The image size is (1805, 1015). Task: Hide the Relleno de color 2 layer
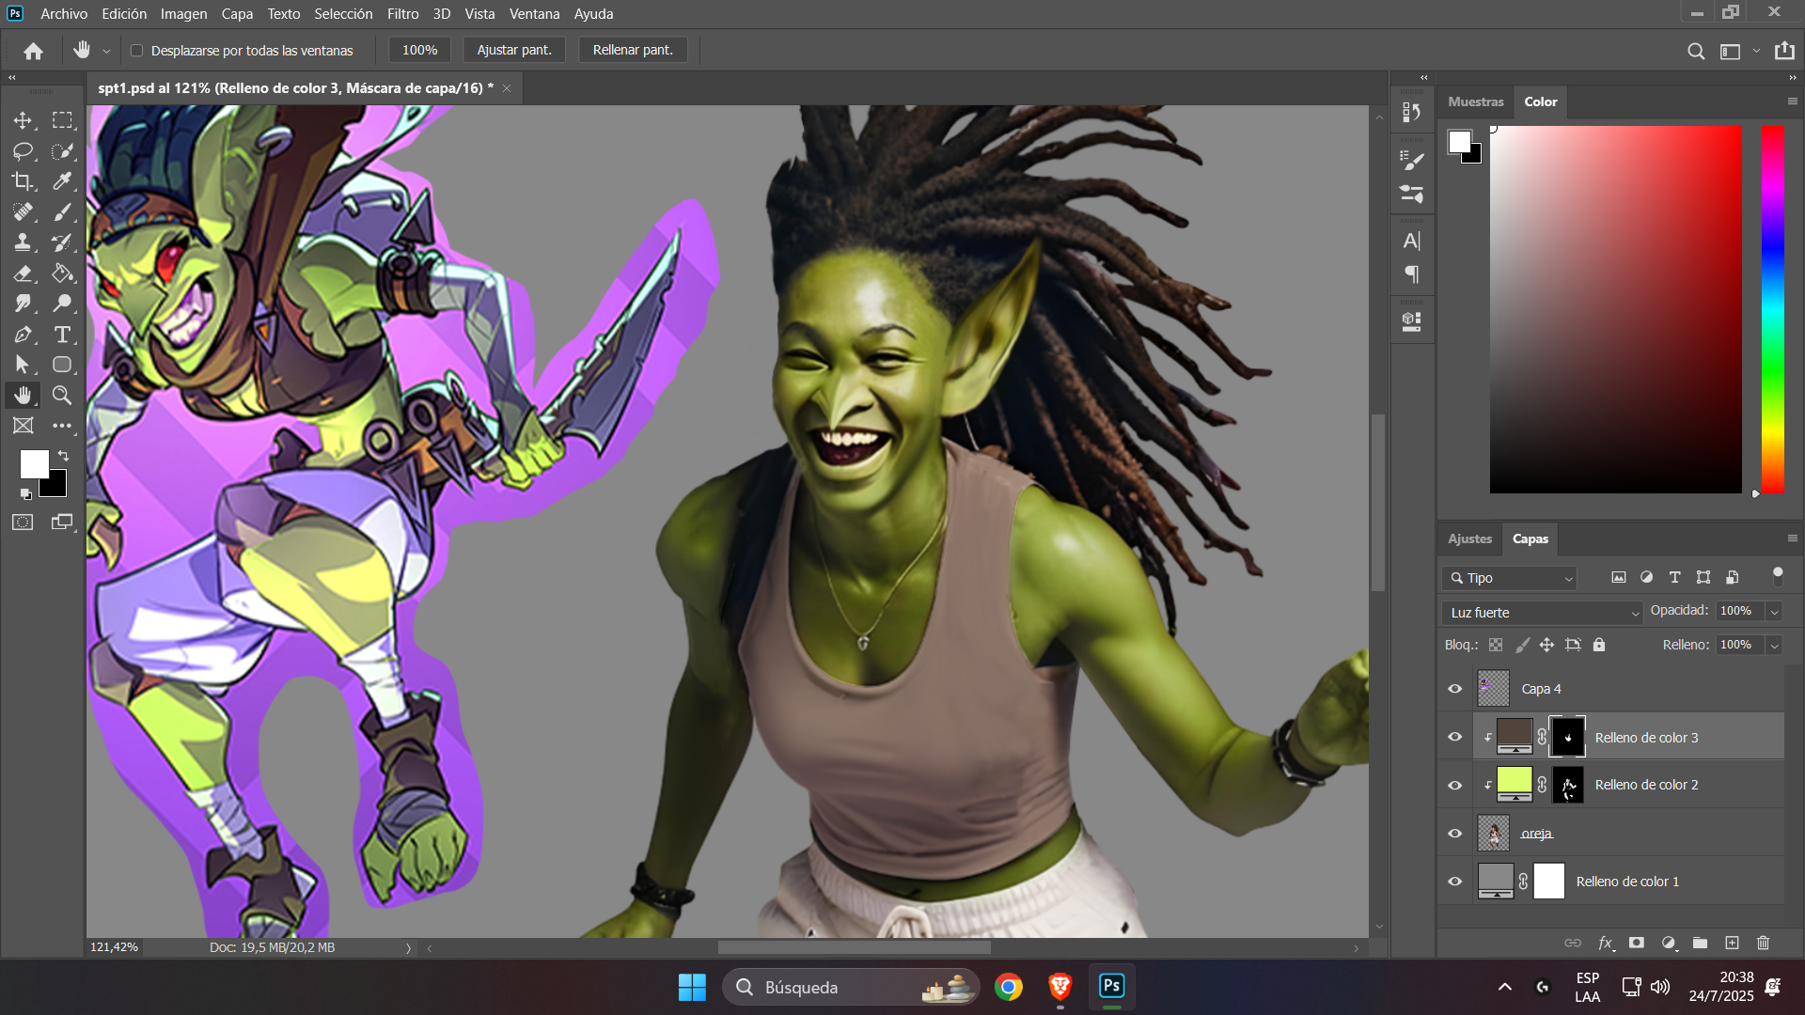pyautogui.click(x=1455, y=785)
